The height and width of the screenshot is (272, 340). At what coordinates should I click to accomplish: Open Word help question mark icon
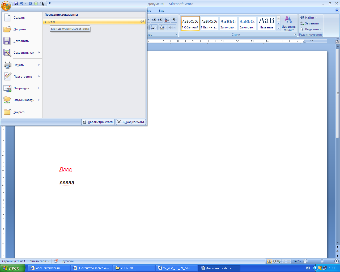point(337,10)
